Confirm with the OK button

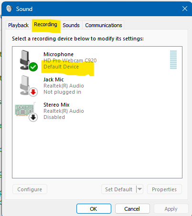[94, 209]
